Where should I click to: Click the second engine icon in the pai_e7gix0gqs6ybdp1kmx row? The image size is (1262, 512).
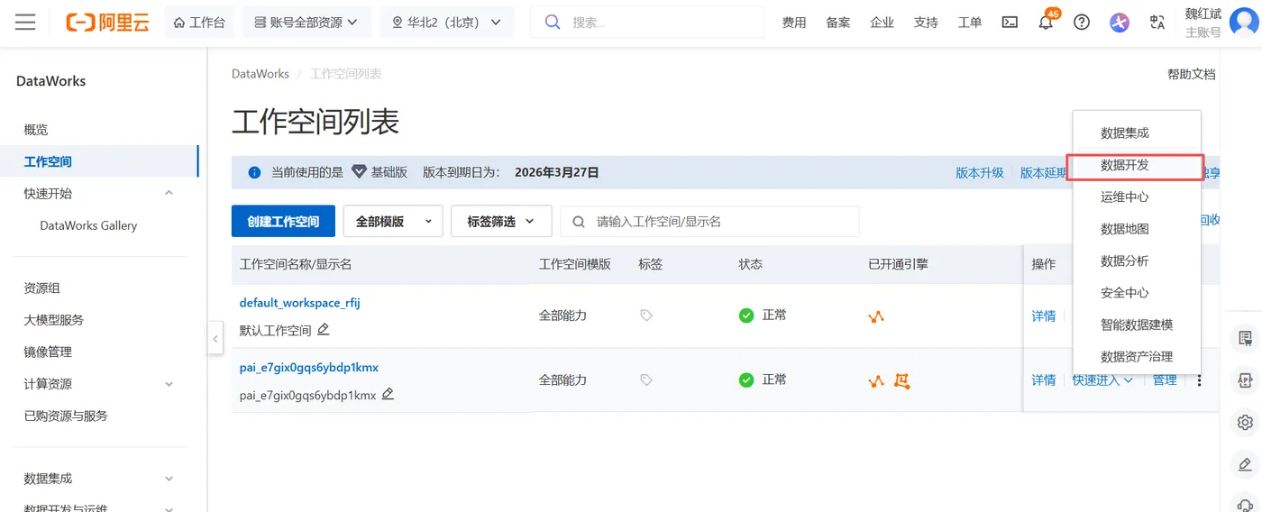pyautogui.click(x=901, y=381)
